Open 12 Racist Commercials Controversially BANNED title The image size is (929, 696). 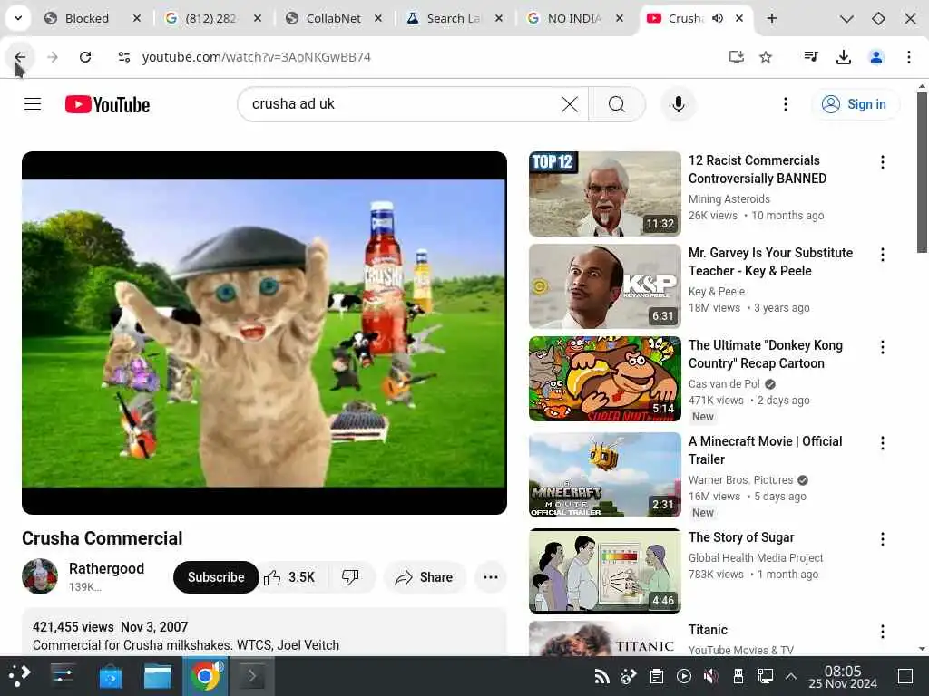[x=758, y=169]
